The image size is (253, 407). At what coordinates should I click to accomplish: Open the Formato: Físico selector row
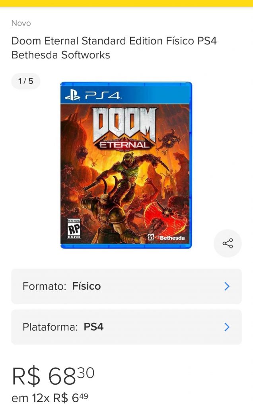[x=127, y=286]
